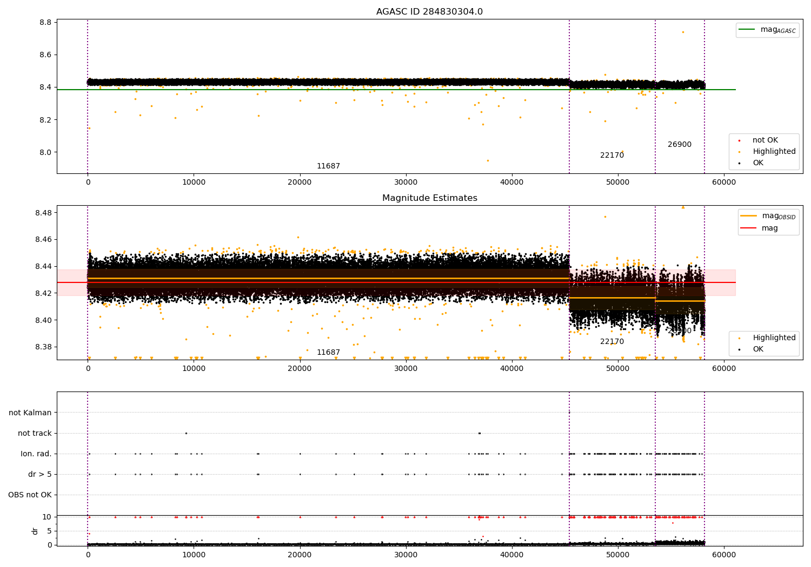The image size is (811, 567).
Task: Select the mag OBSID legend entry in the middle plot
Action: [768, 216]
